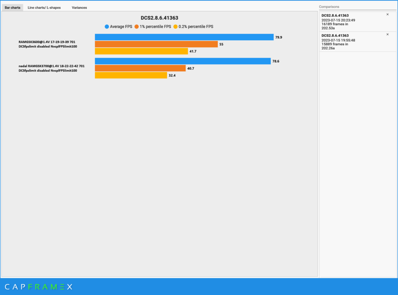
Task: Click the yellow 0.2% percentile legend dot
Action: pyautogui.click(x=176, y=27)
